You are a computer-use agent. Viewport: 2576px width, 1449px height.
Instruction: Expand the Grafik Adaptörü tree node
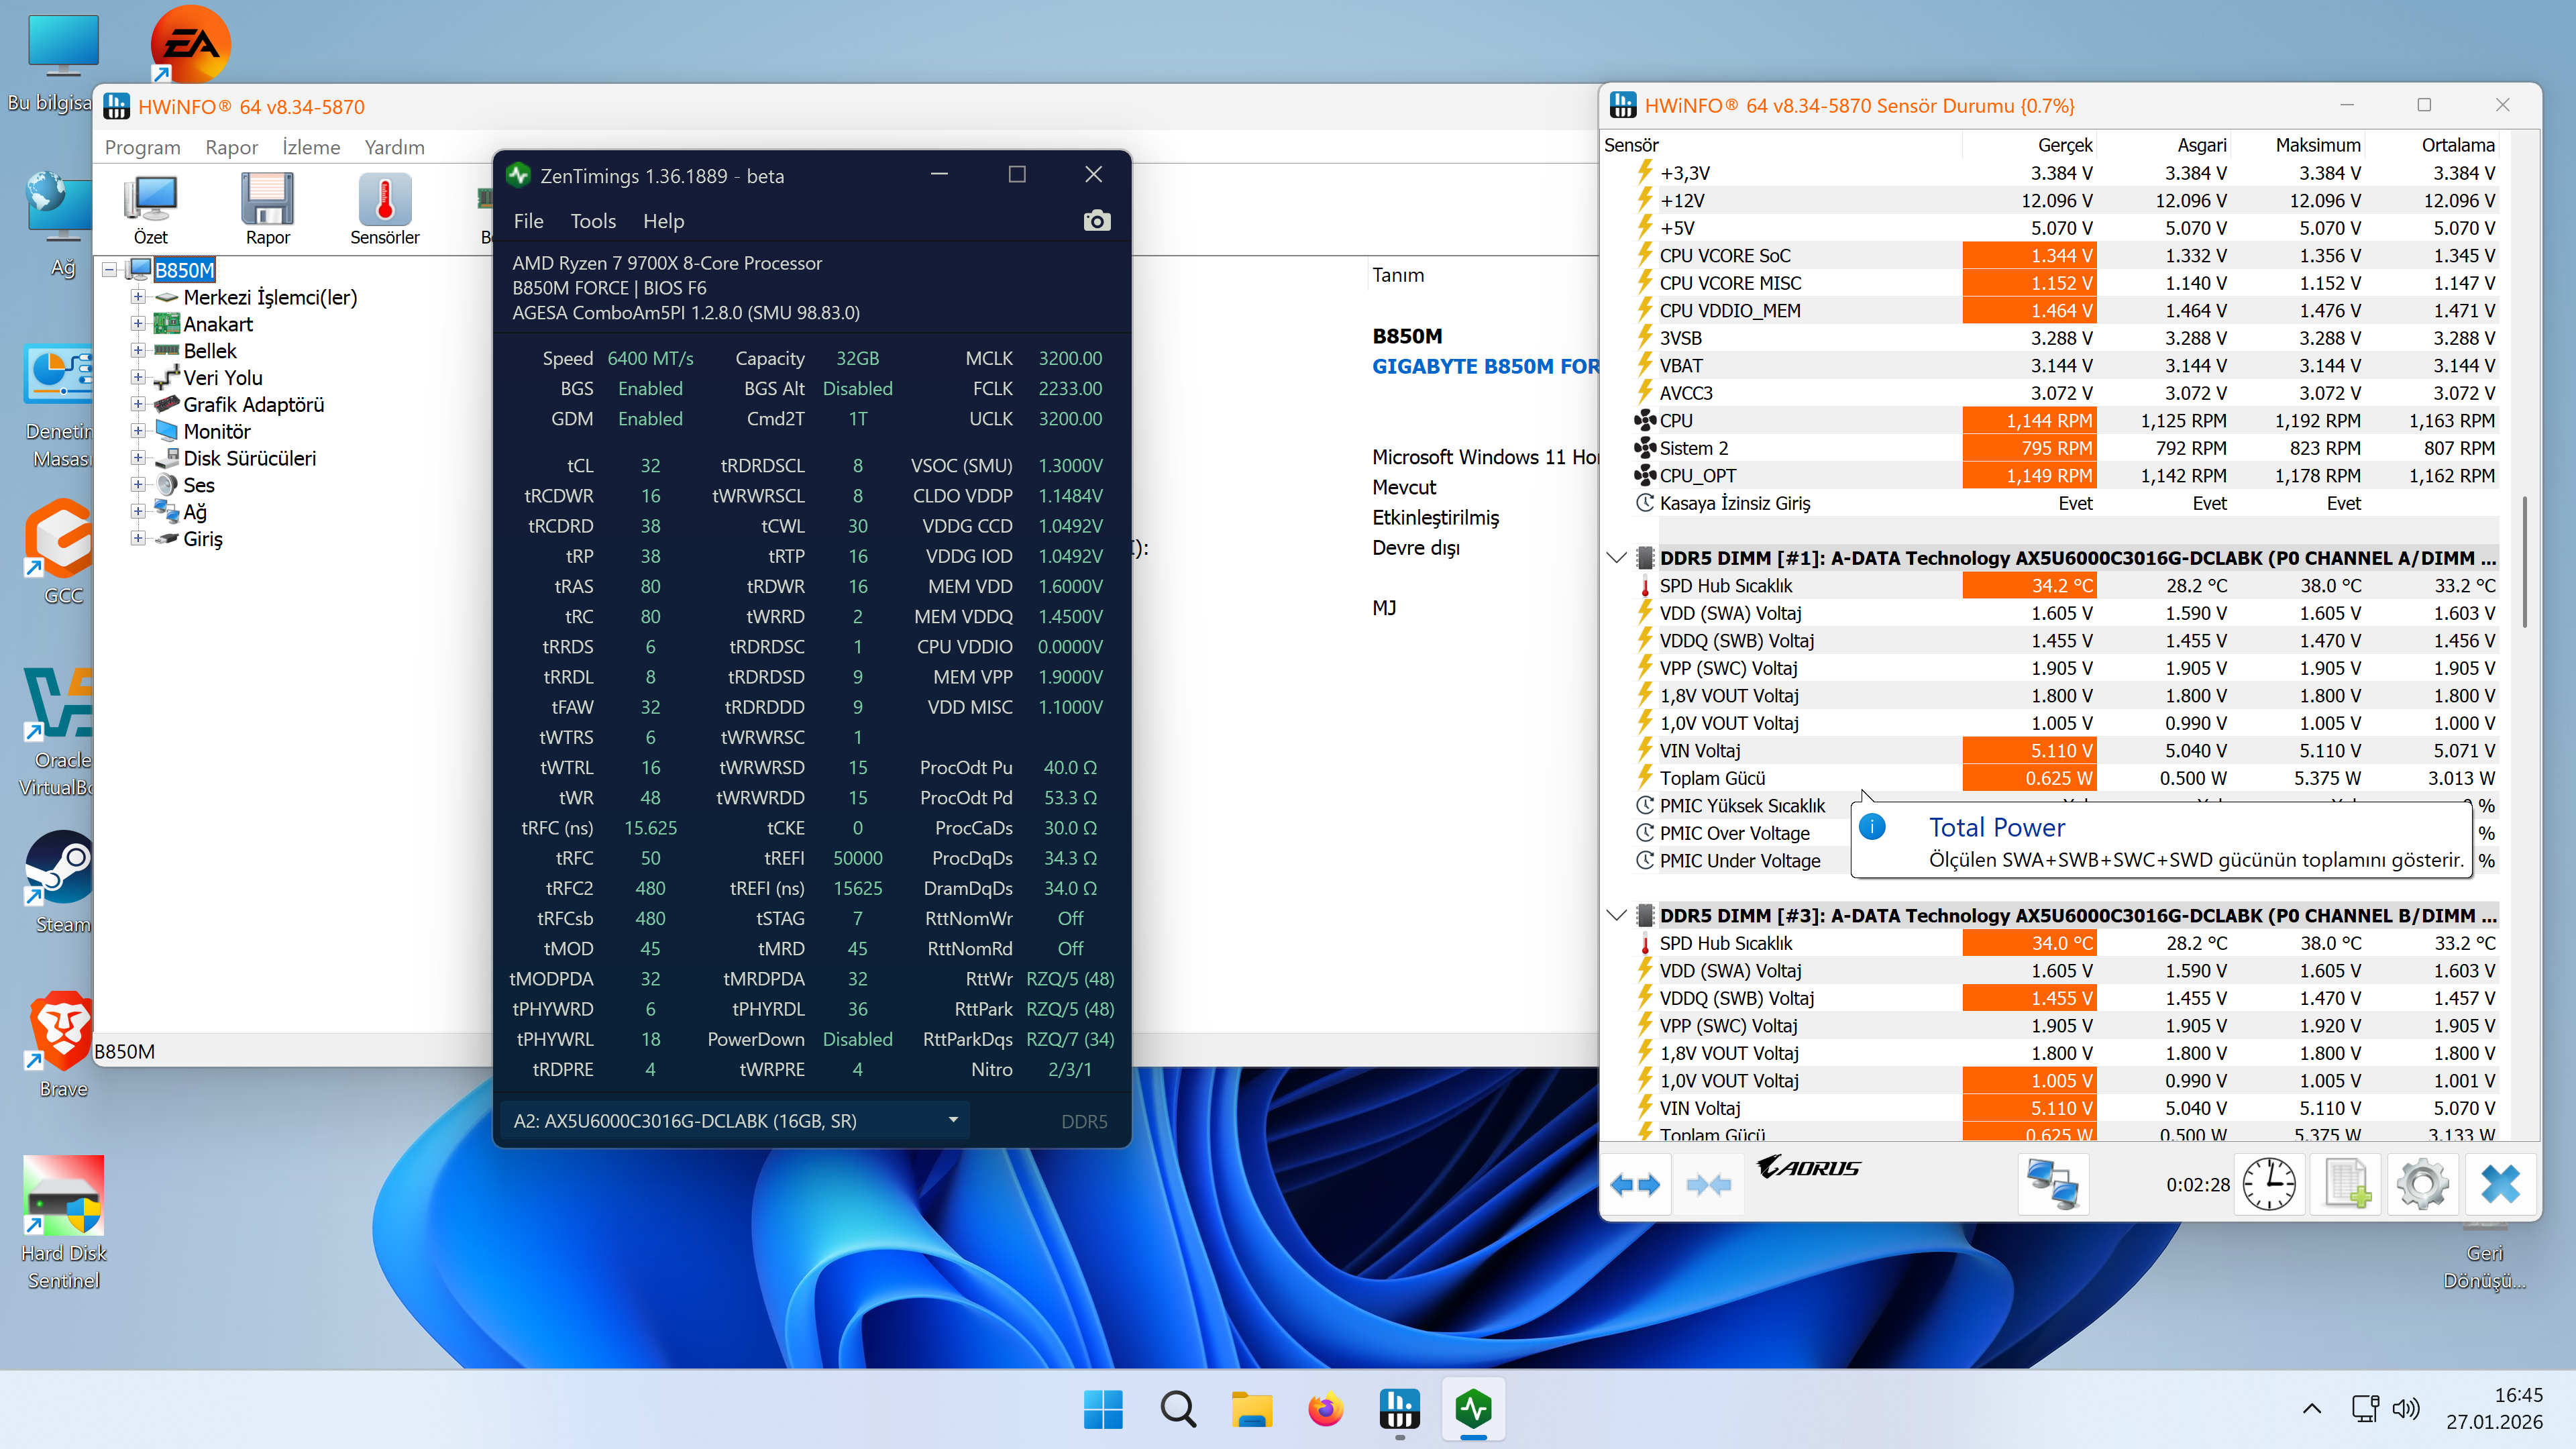click(138, 404)
